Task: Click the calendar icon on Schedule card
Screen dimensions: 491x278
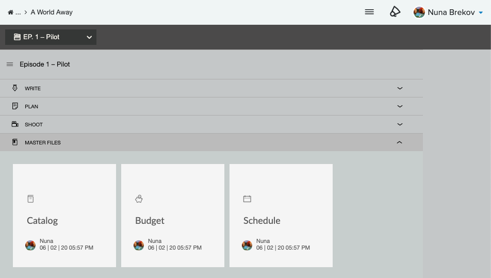Action: click(247, 199)
